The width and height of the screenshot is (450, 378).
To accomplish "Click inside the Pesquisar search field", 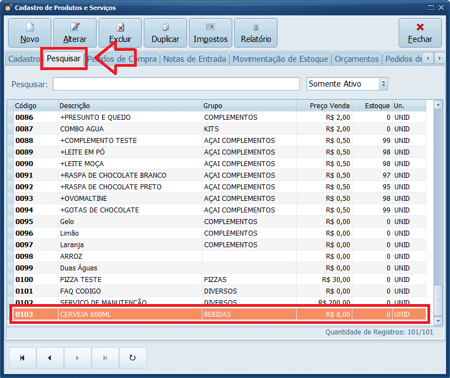I will point(175,83).
